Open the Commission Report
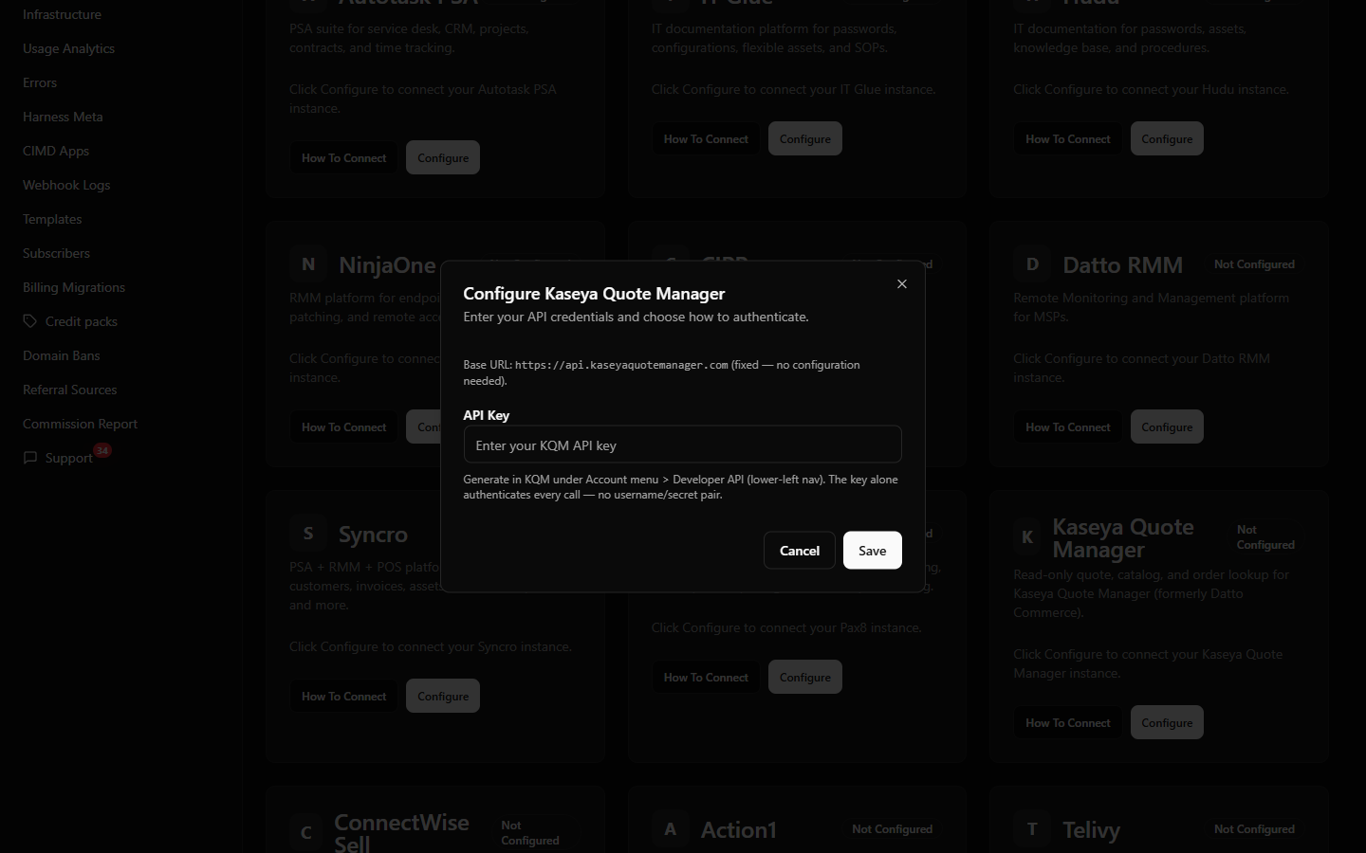The height and width of the screenshot is (853, 1366). pyautogui.click(x=80, y=424)
